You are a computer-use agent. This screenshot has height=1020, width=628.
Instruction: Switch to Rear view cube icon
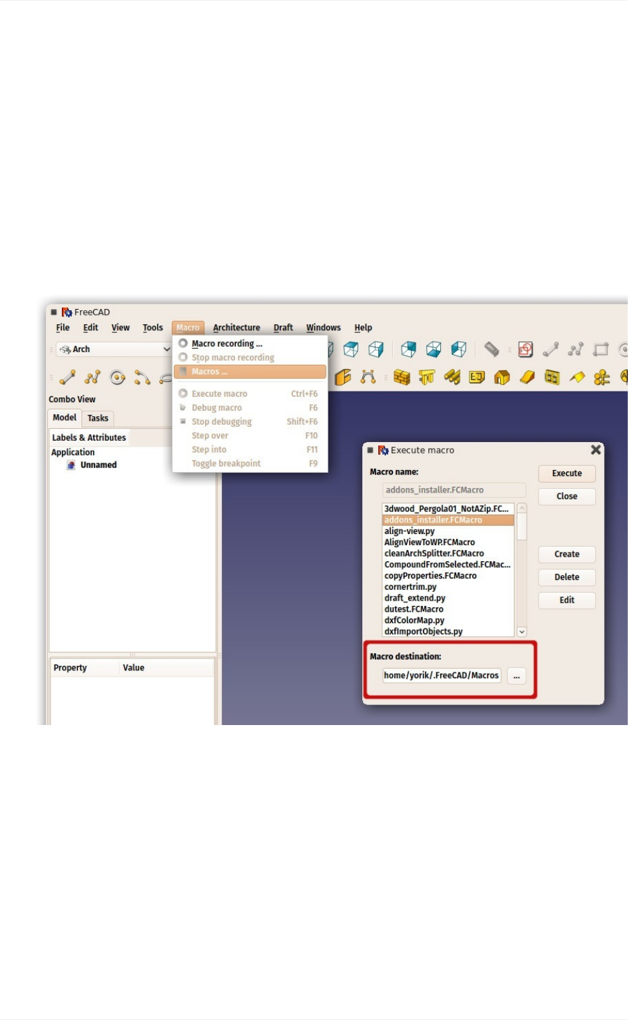tap(409, 349)
